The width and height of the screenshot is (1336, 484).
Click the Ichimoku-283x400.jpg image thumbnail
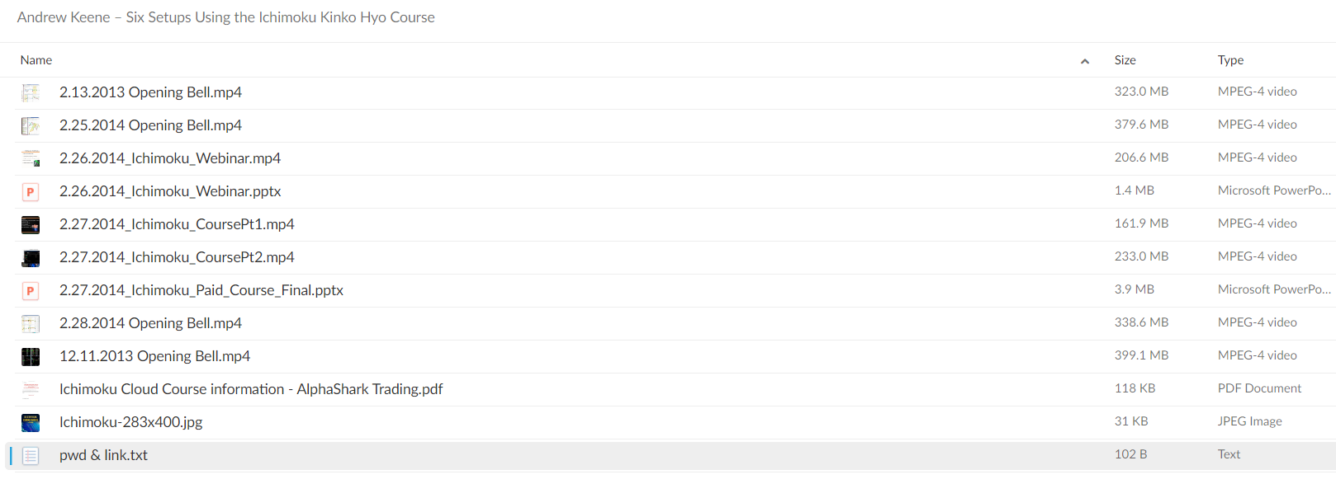(31, 422)
